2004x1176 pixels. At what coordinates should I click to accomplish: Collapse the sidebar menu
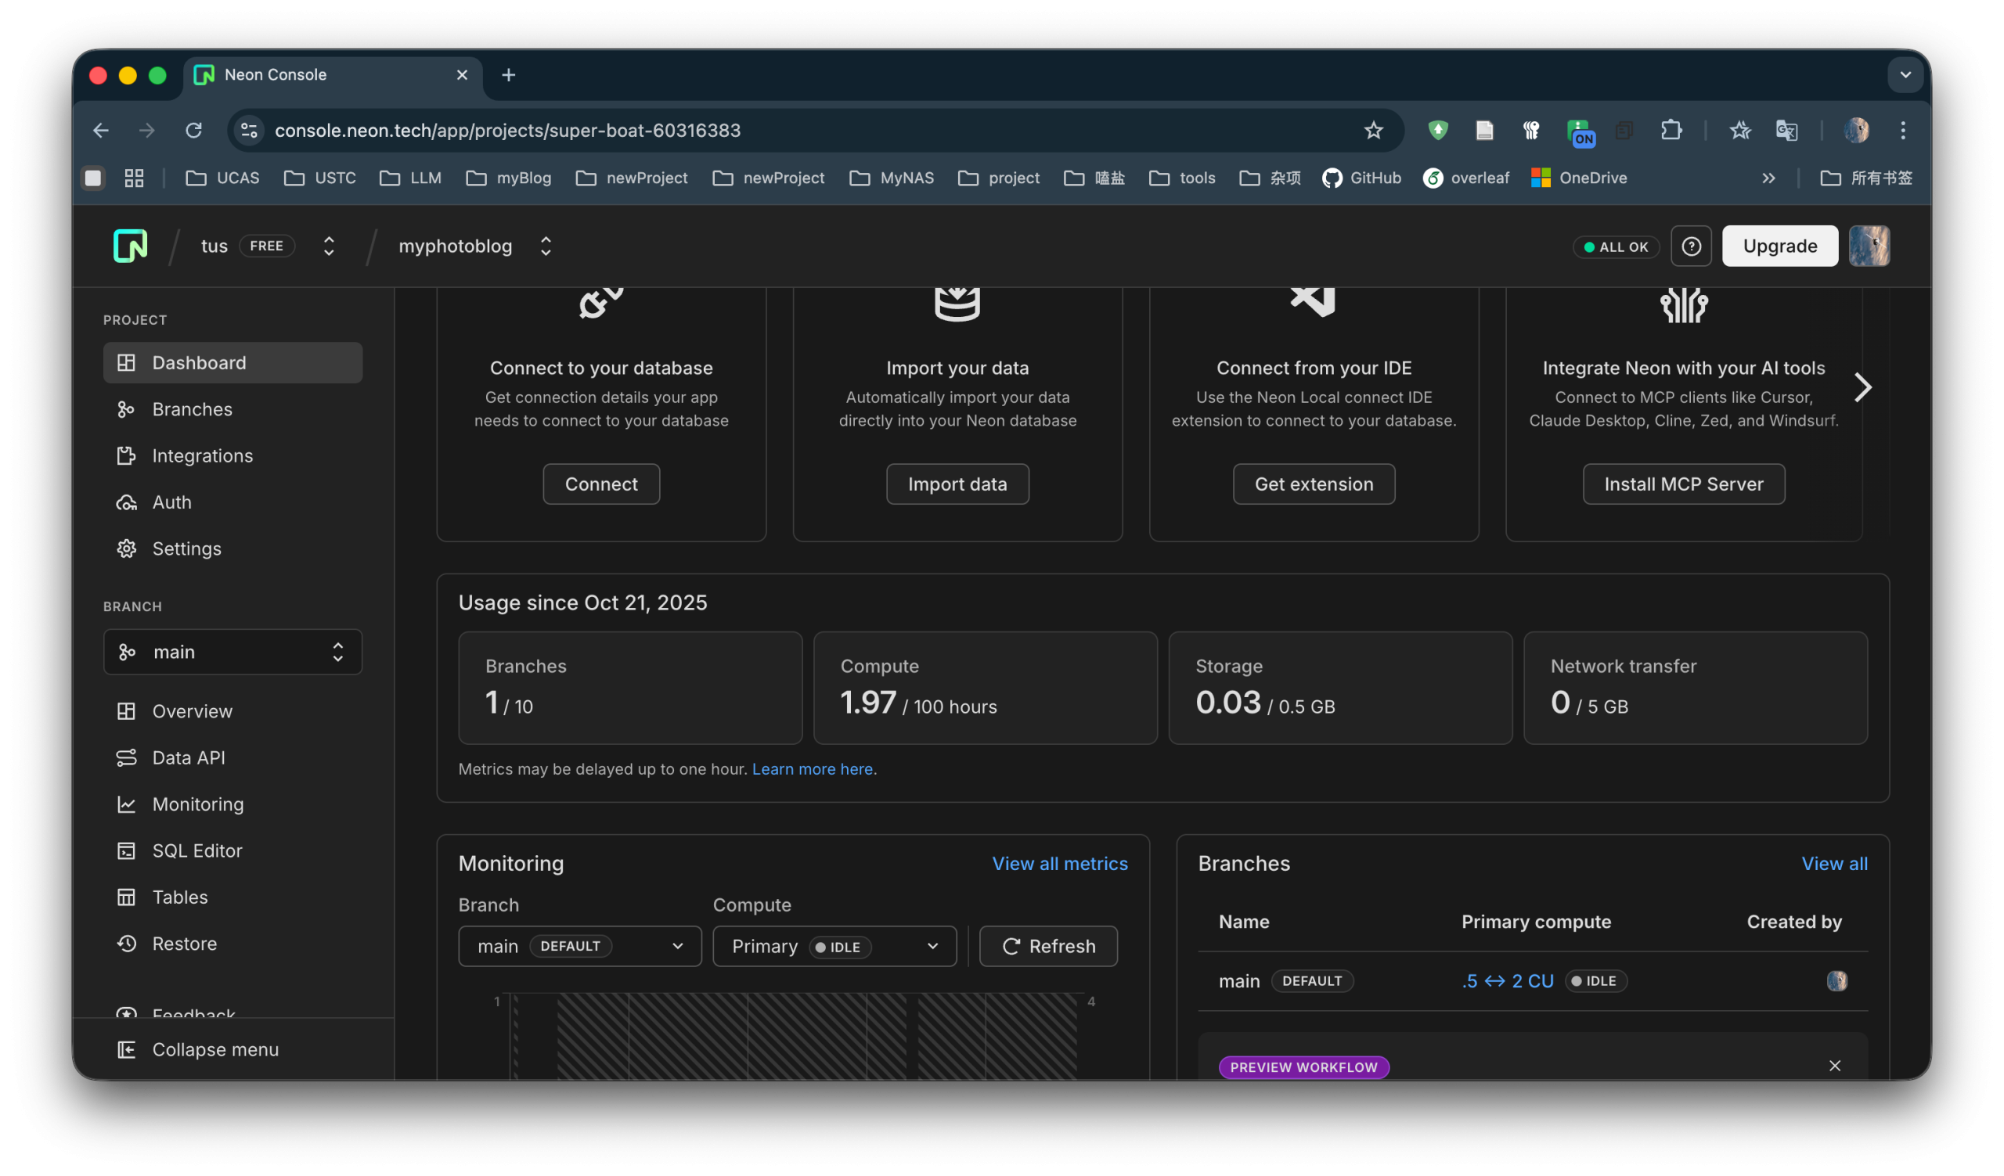tap(214, 1050)
